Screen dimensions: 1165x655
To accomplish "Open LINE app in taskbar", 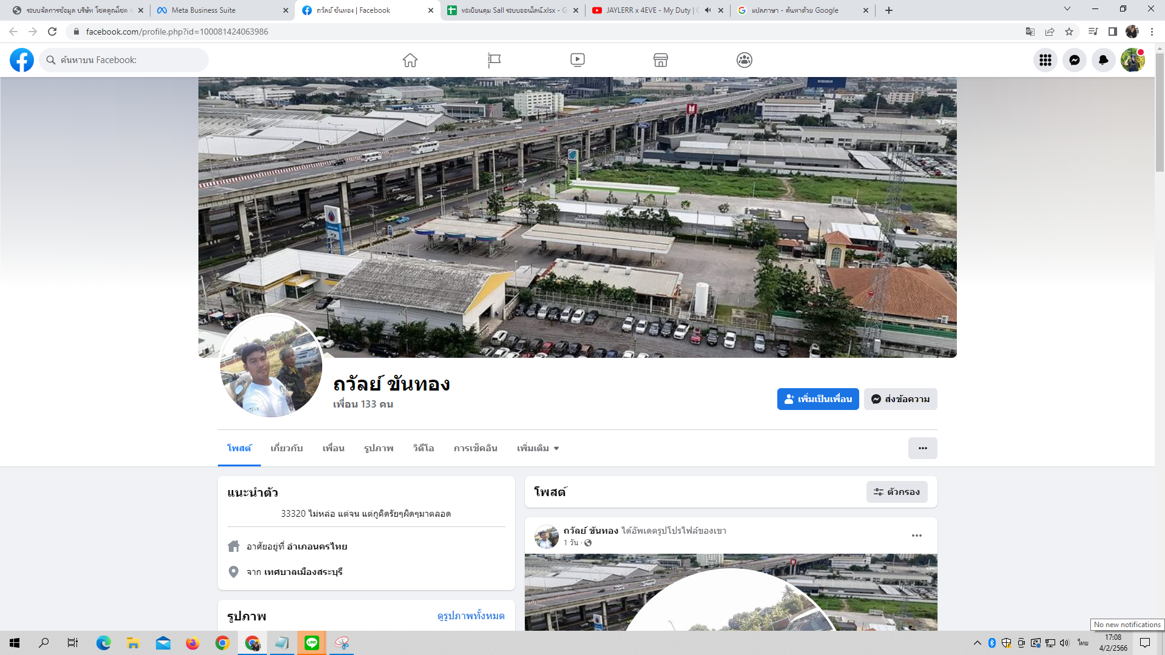I will 312,643.
